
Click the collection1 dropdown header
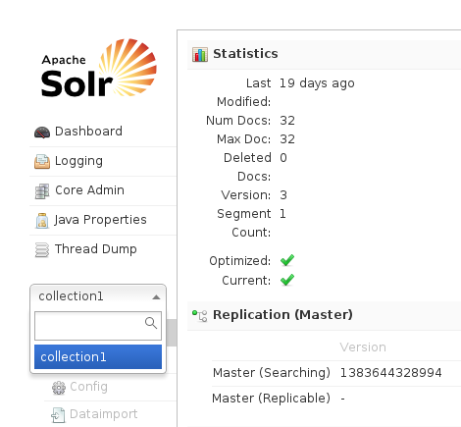pyautogui.click(x=98, y=296)
